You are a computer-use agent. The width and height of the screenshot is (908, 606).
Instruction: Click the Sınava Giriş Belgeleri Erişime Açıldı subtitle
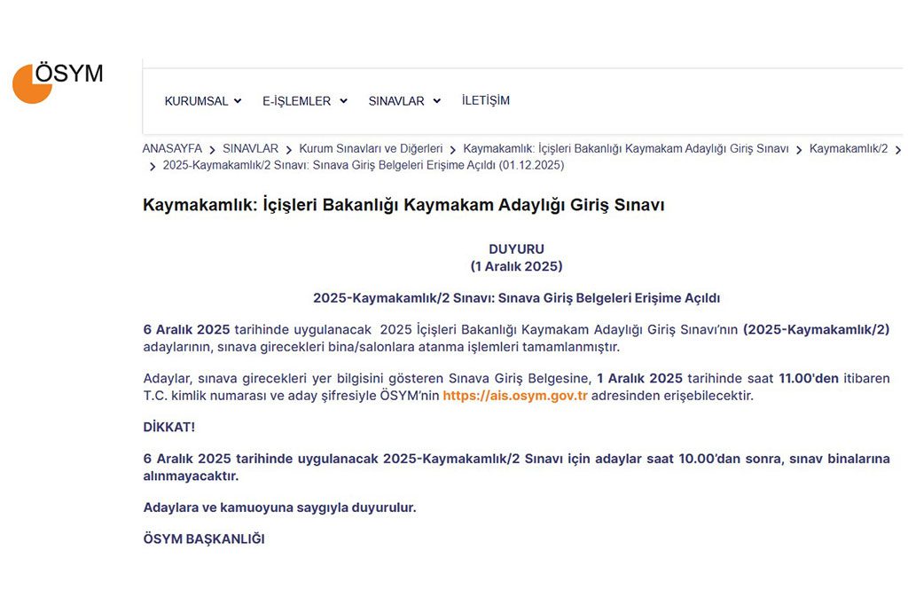516,298
